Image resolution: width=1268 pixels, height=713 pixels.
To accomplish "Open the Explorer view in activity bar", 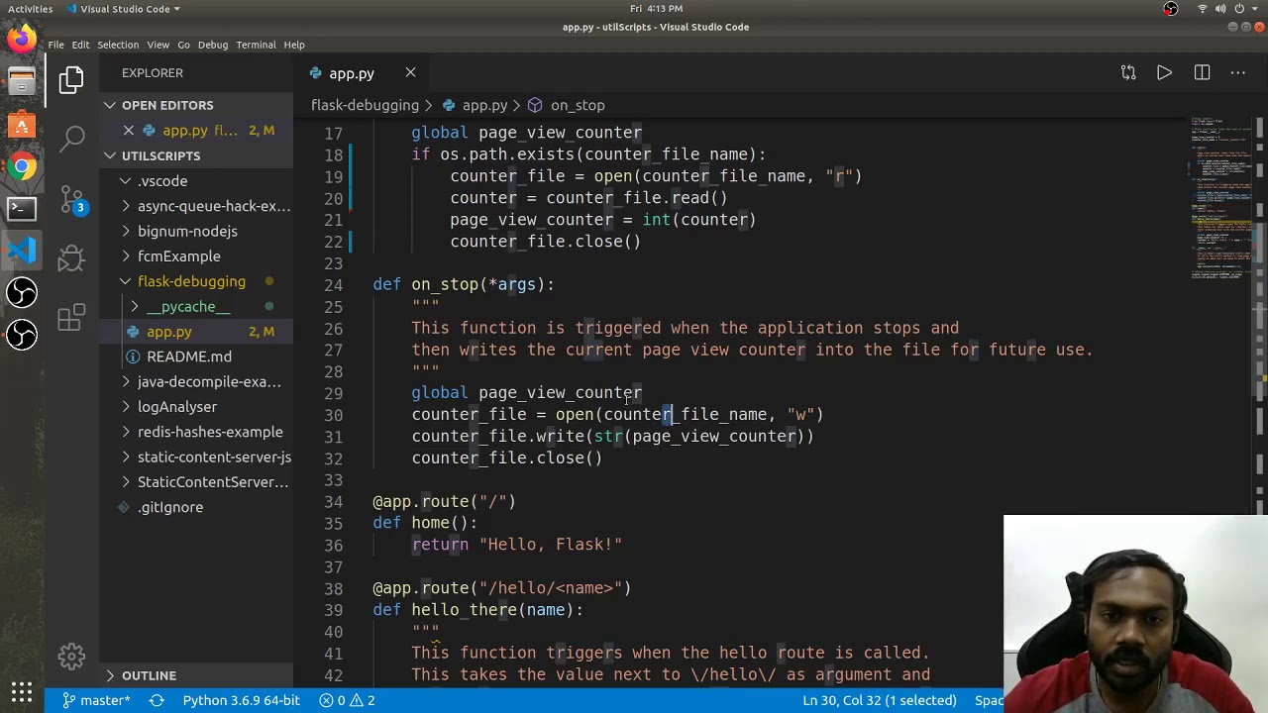I will click(x=71, y=80).
